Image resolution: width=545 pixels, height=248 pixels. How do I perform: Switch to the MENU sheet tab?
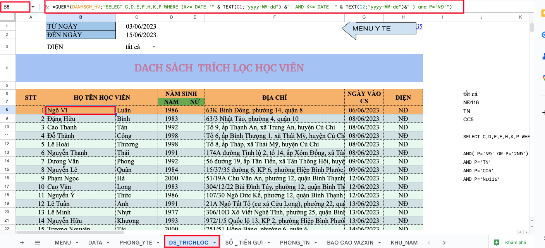63,243
